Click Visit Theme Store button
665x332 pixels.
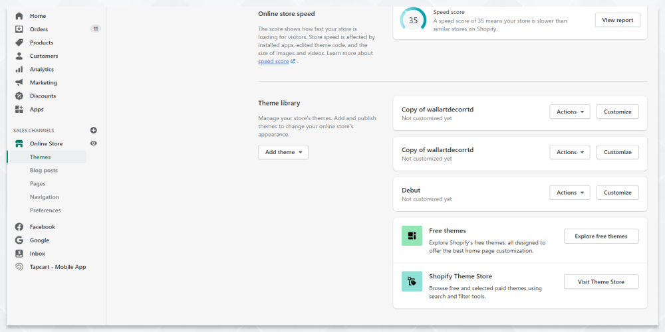click(601, 282)
